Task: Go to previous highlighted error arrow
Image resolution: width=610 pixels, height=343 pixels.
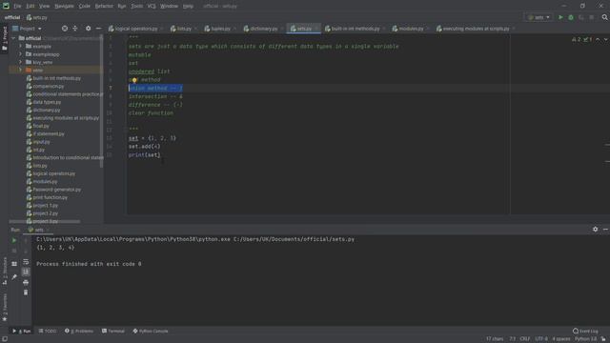Action: click(x=598, y=39)
